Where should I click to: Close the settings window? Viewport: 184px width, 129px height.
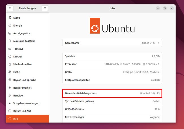click(172, 8)
